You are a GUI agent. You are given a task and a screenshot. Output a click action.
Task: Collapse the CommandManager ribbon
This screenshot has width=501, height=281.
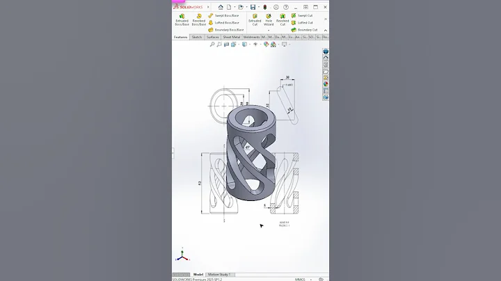pos(325,31)
